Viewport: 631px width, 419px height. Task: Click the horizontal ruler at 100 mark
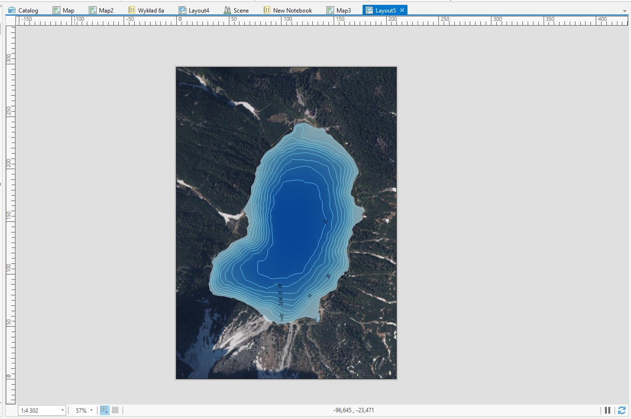pos(288,20)
